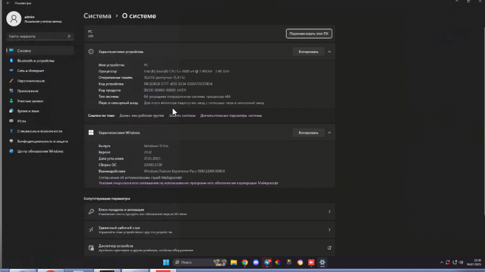This screenshot has width=485, height=272.
Task: Open Дополнительные параметры системы link
Action: coord(231,115)
